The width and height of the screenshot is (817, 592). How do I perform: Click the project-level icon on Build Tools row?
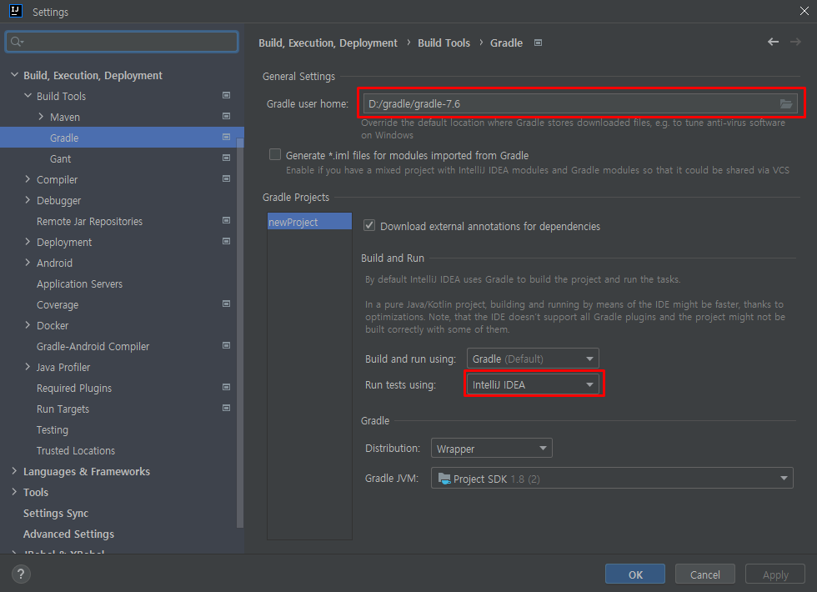(226, 95)
